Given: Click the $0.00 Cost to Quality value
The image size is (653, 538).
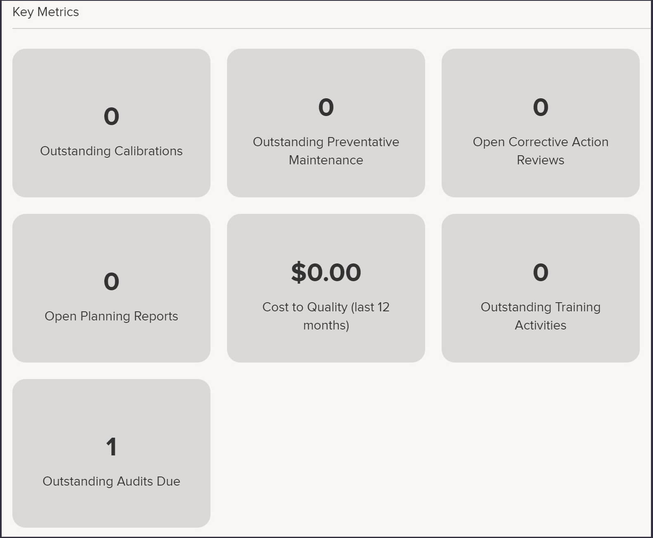Looking at the screenshot, I should 326,271.
